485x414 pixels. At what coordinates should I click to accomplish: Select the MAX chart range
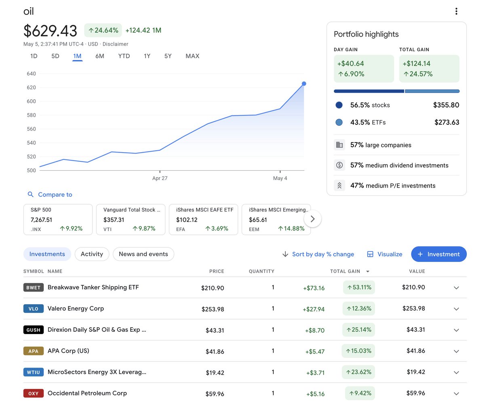click(192, 56)
